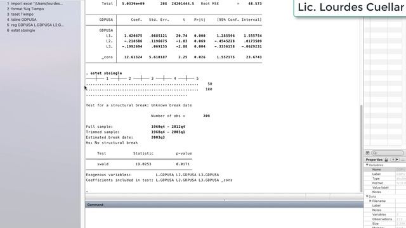
Task: Click the L1. coefficient 1.420675
Action: coord(133,35)
